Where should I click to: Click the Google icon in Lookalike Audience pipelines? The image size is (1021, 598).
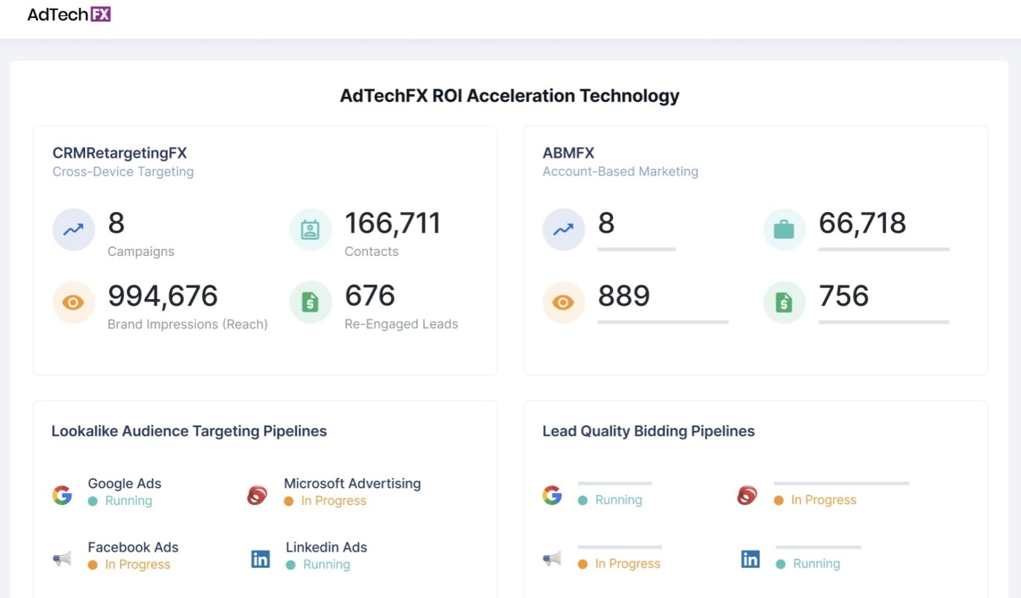(62, 495)
